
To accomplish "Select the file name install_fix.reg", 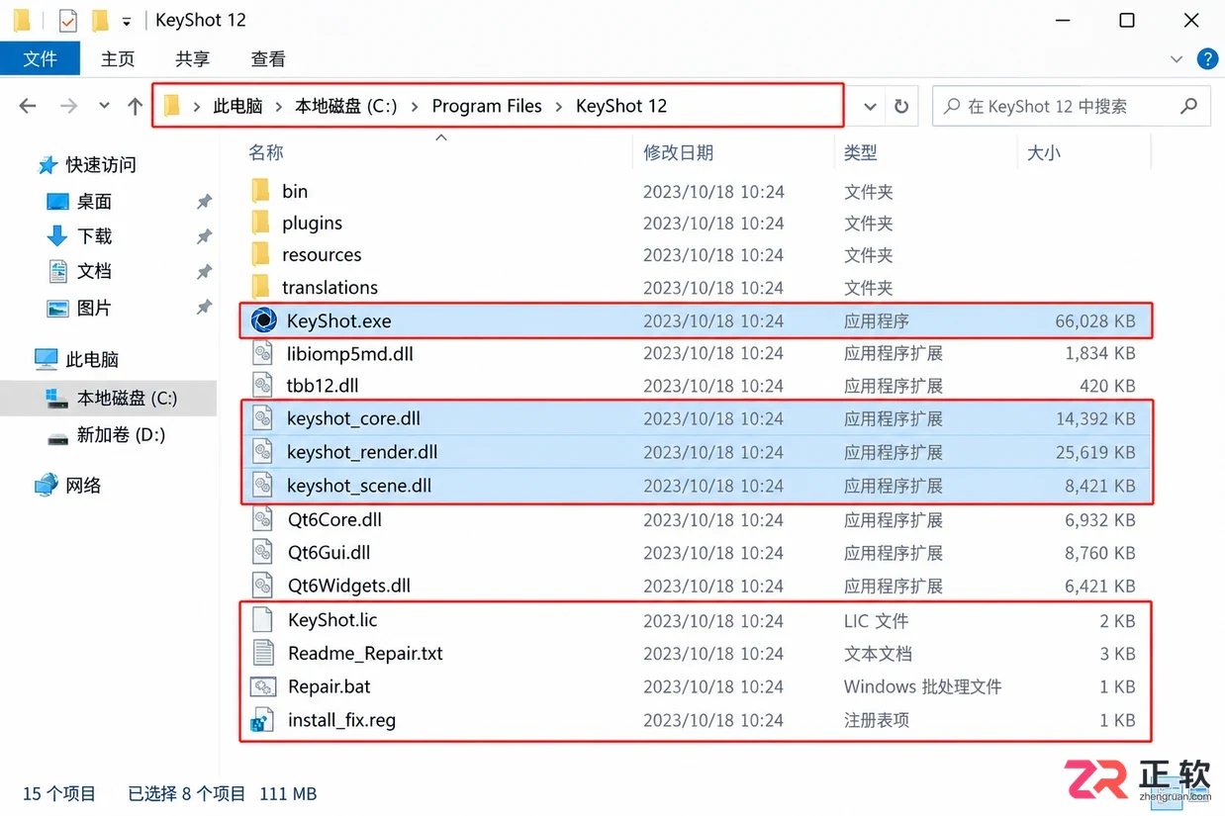I will coord(341,720).
